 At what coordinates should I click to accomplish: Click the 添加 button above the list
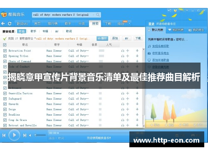pos(115,38)
